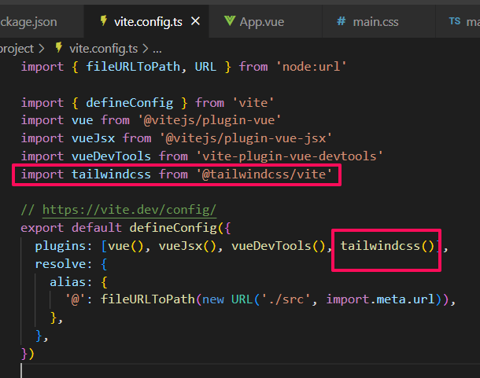
Task: Click the Vite icon on vite.config.ts tab
Action: pos(104,20)
